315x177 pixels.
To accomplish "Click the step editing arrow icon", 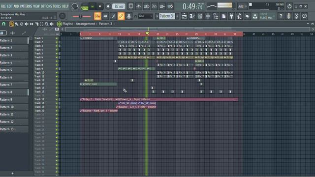I will [105, 16].
